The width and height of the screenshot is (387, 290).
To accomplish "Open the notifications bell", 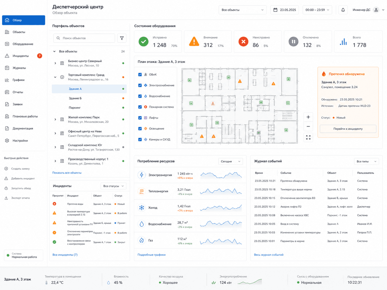I will (x=343, y=10).
